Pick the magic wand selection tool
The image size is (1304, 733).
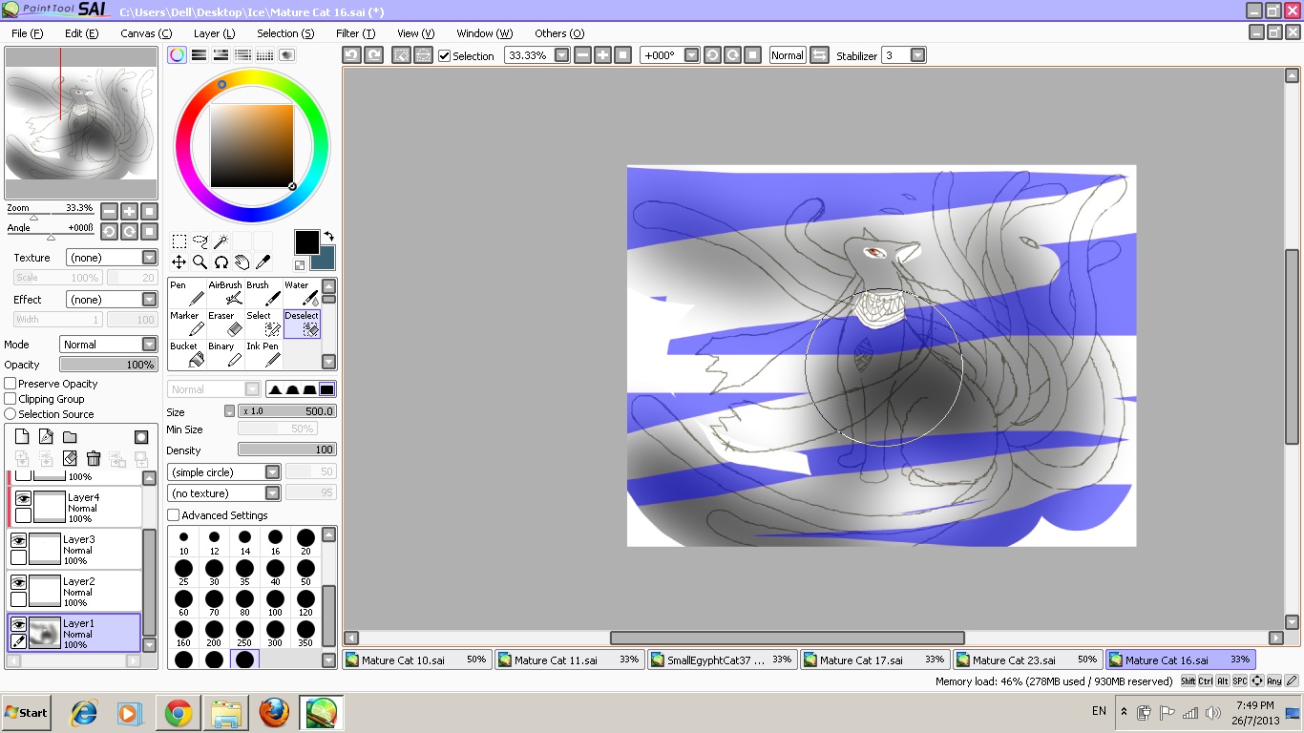point(221,241)
